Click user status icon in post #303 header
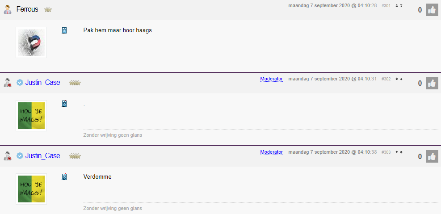This screenshot has height=214, width=441. click(8, 156)
